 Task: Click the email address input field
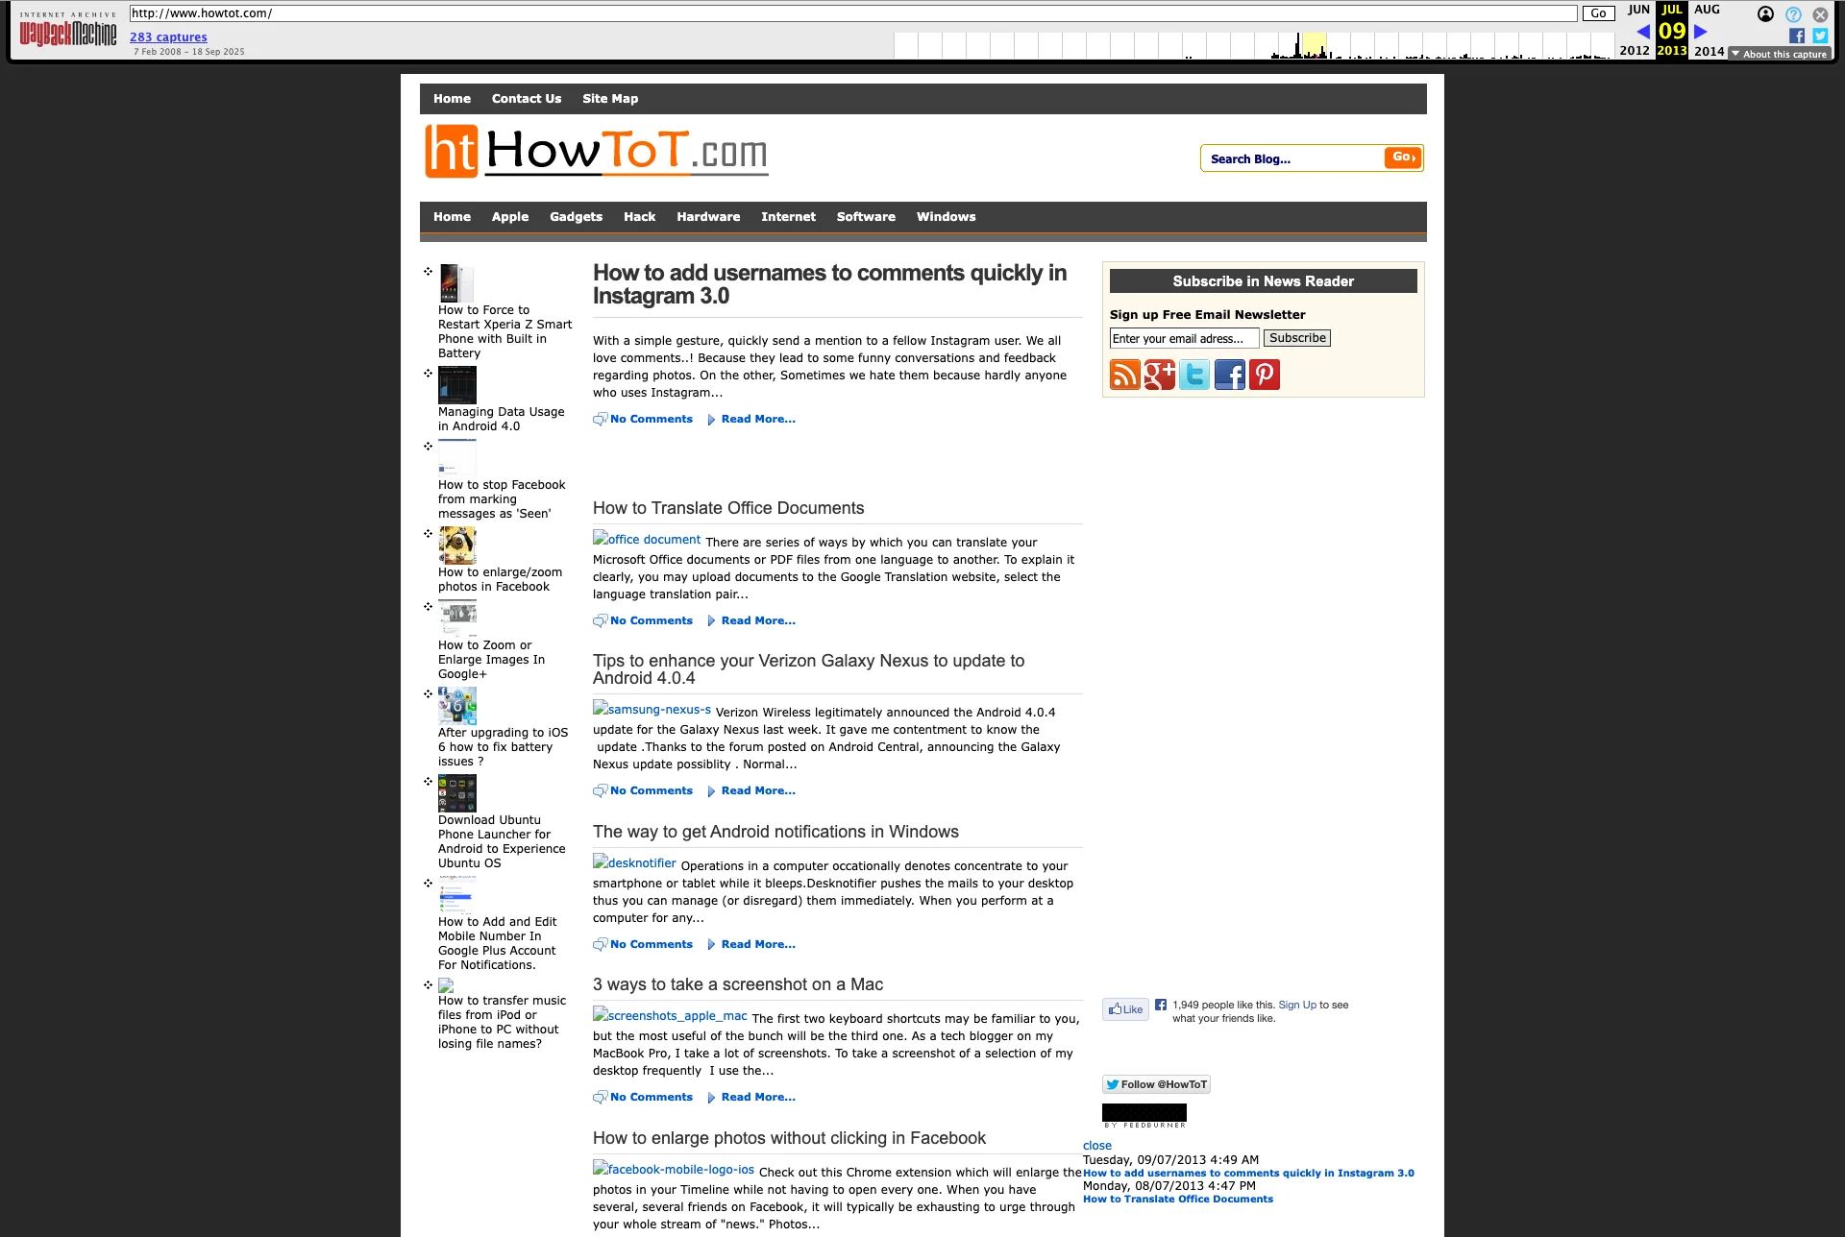[1183, 339]
